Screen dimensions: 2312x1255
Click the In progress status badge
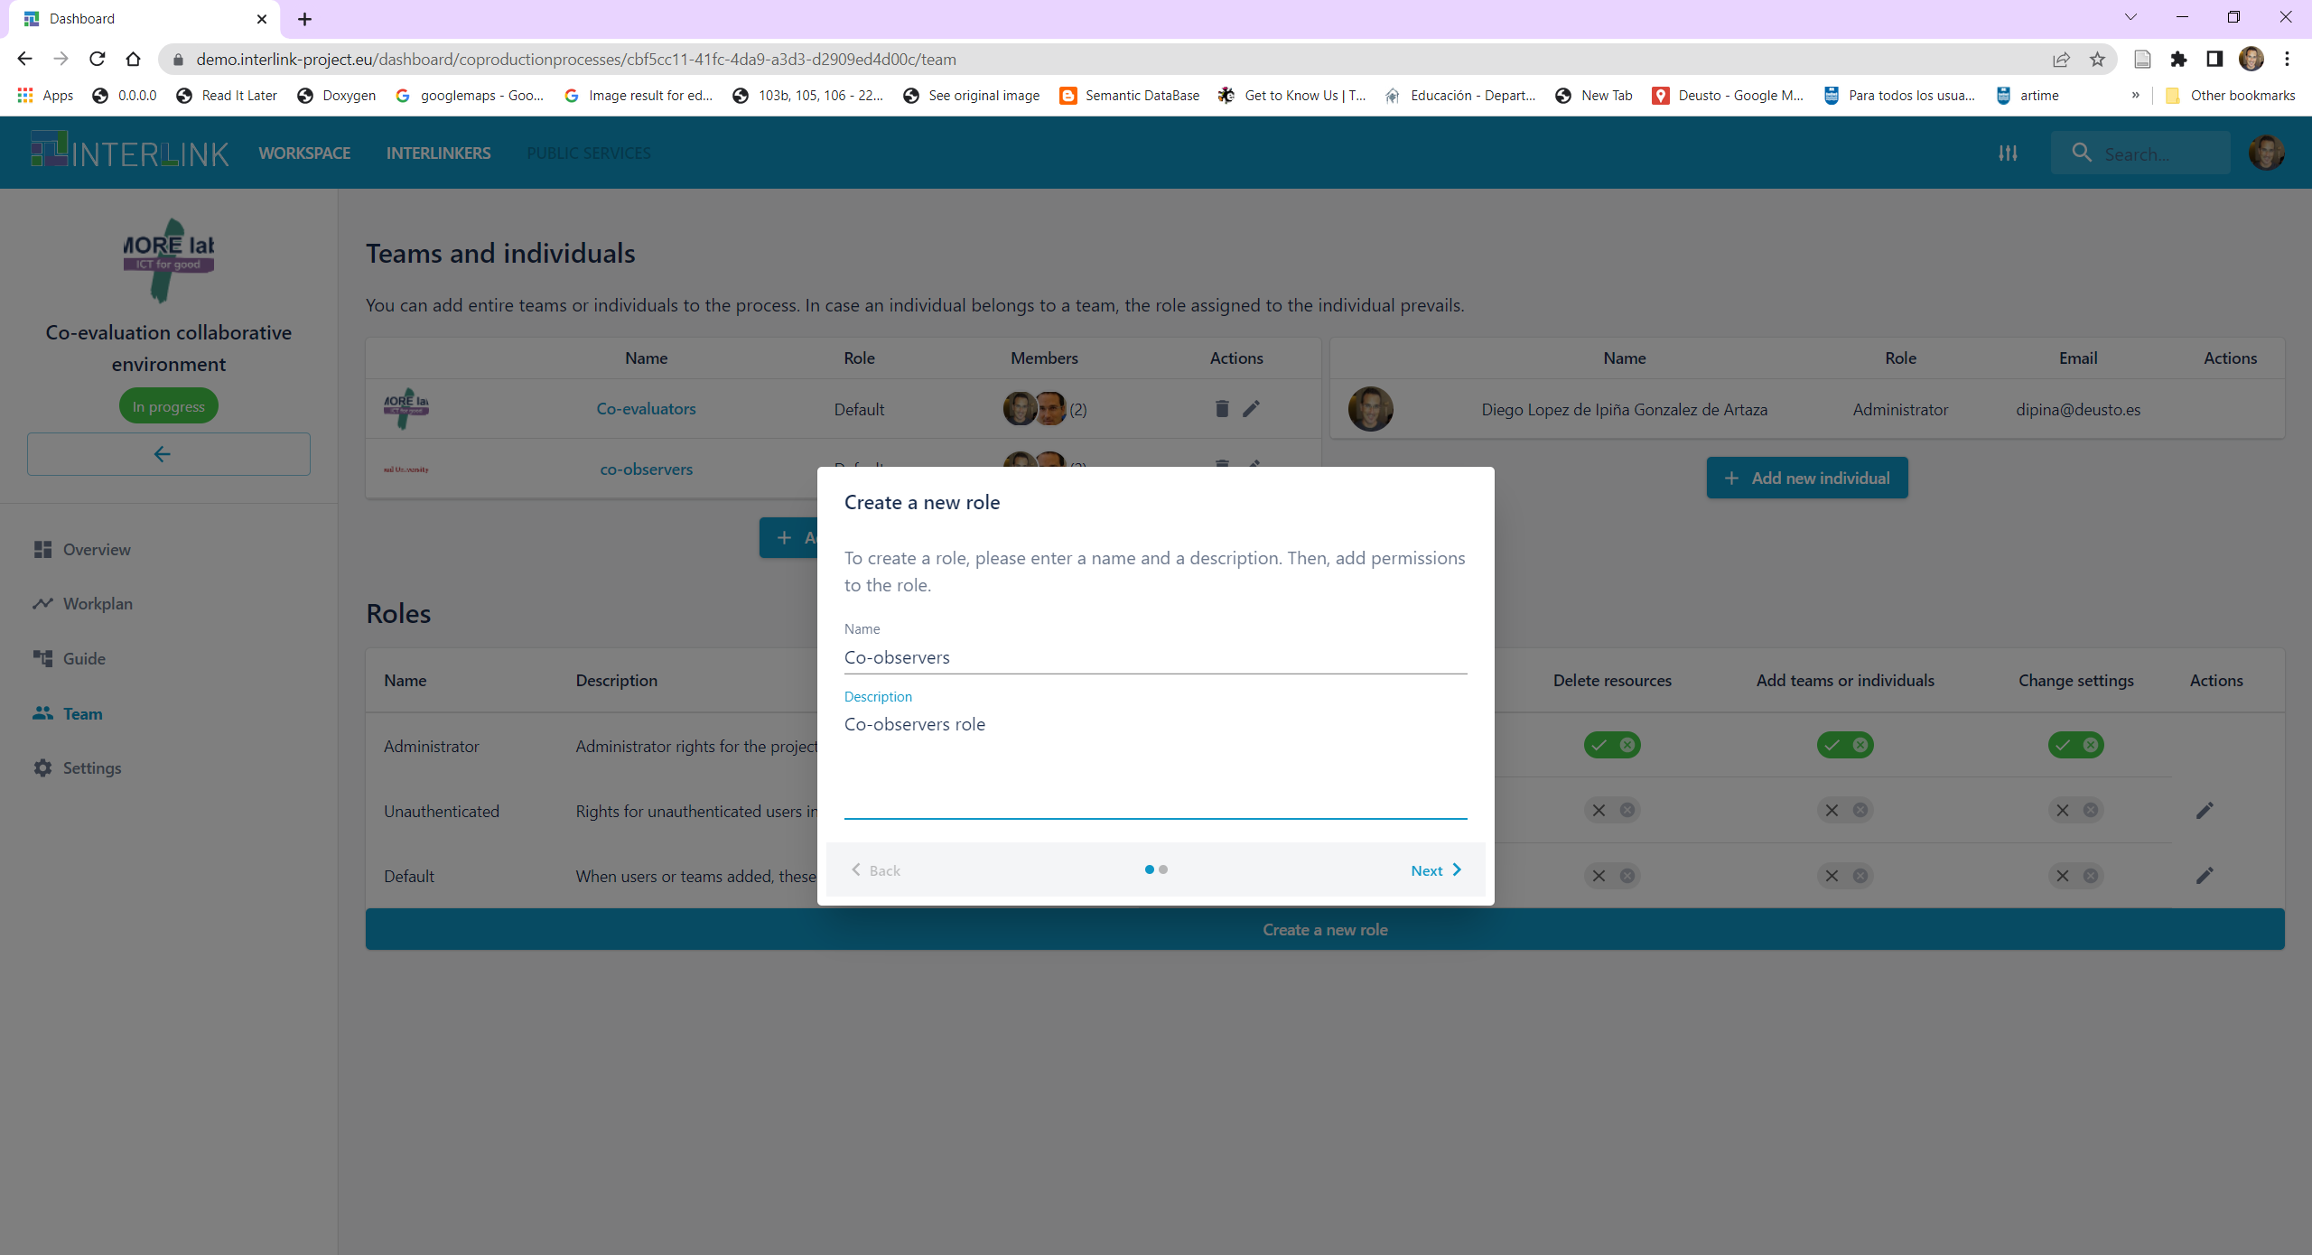[170, 408]
